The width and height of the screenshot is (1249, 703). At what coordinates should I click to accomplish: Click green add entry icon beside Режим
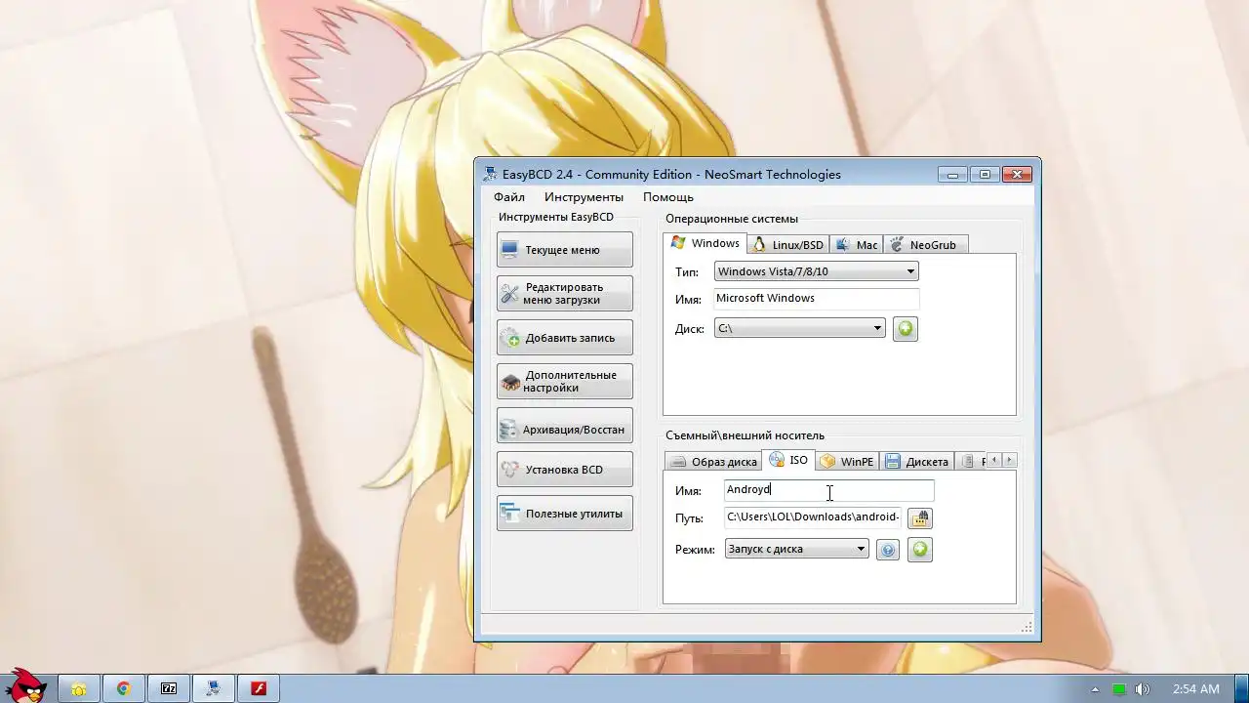click(x=919, y=550)
